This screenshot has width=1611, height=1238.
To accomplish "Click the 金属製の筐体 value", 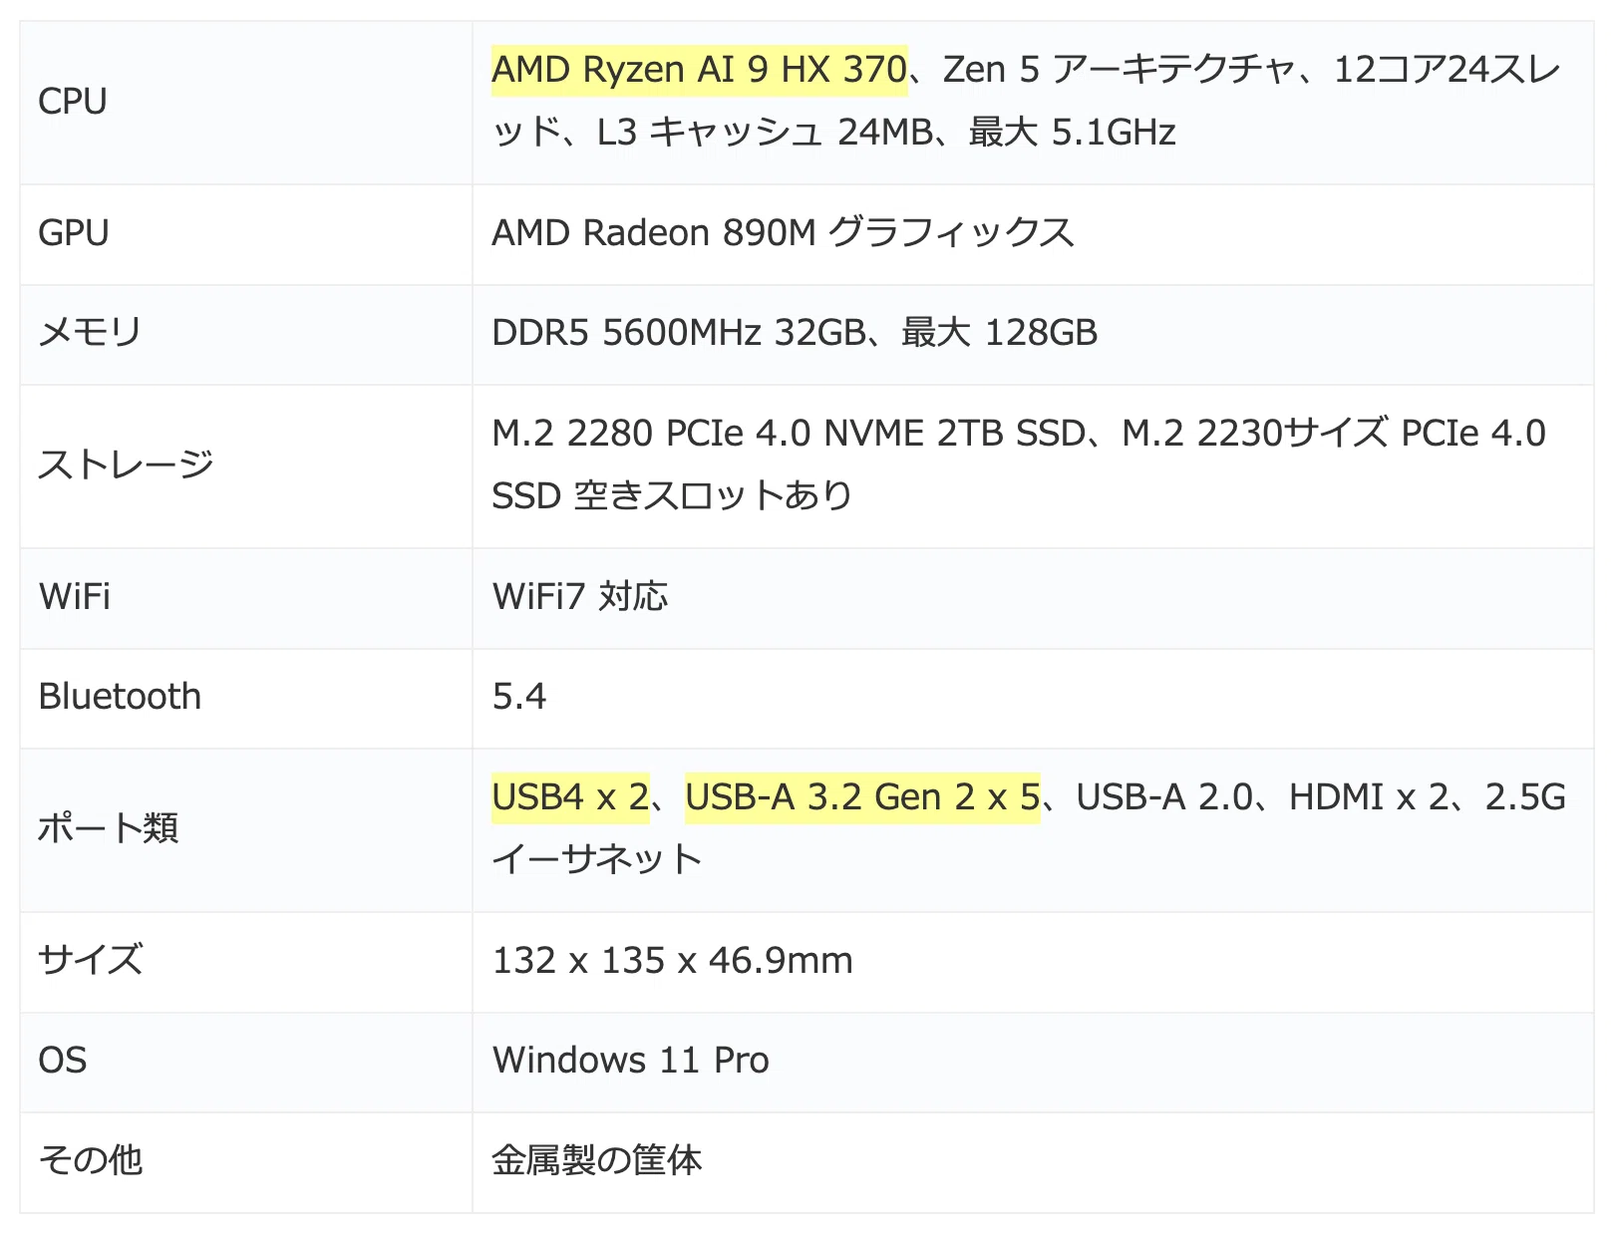I will click(x=597, y=1159).
